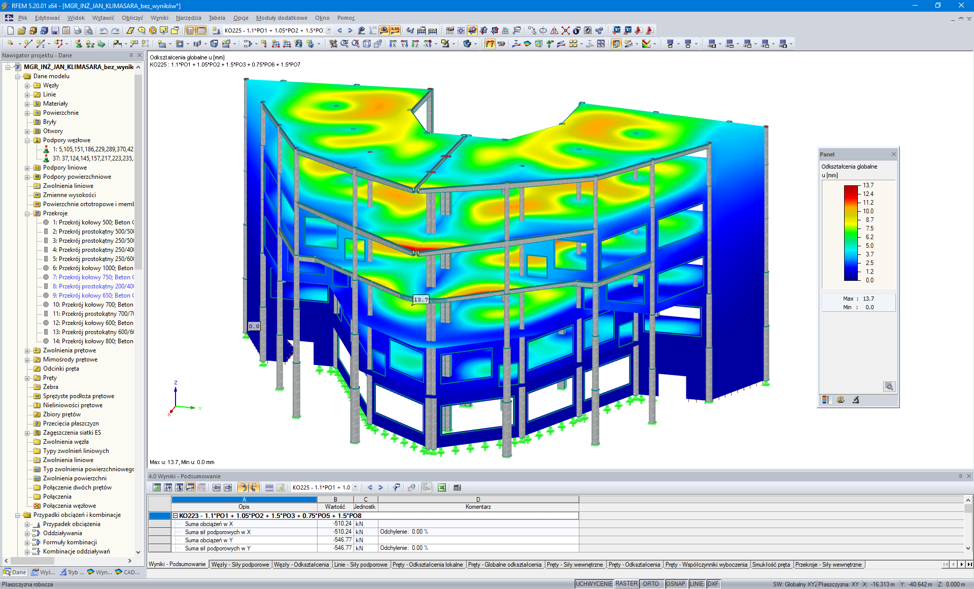Click the view in X direction icon
This screenshot has width=974, height=589.
point(393,44)
